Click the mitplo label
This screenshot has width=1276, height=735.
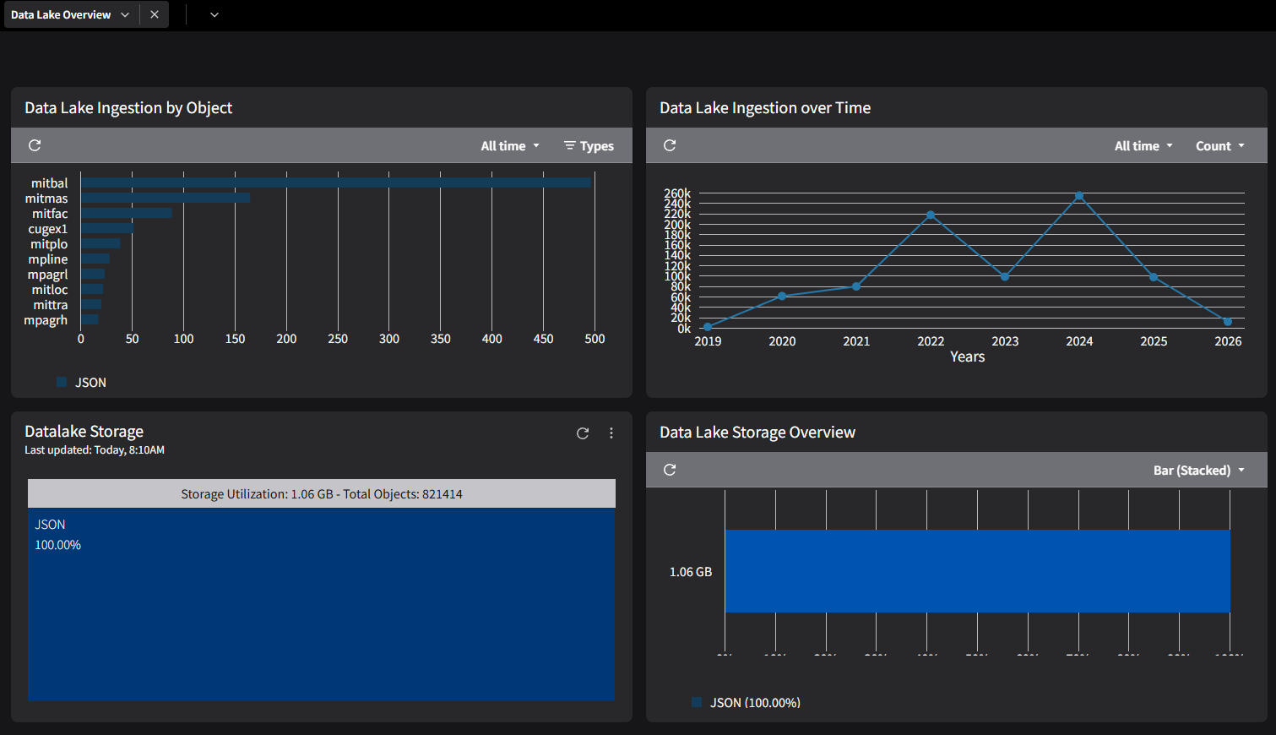tap(49, 244)
